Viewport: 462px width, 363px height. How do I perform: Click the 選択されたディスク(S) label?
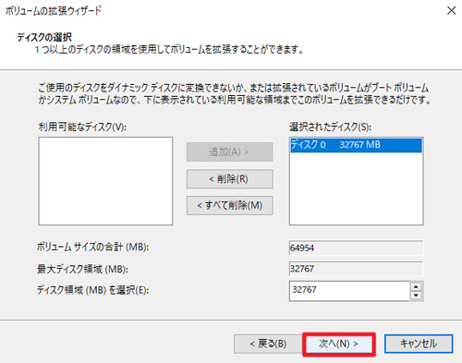tap(330, 127)
